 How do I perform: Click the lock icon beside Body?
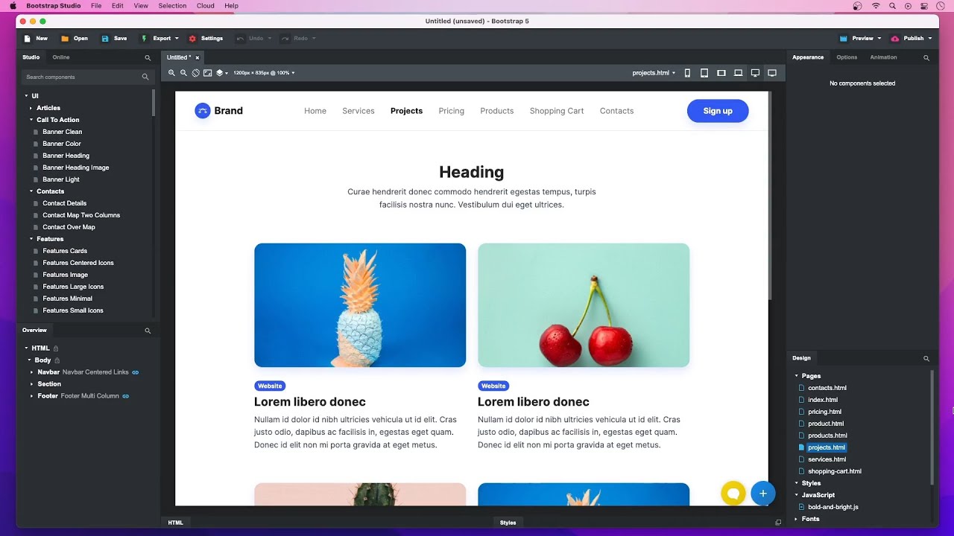pos(57,360)
